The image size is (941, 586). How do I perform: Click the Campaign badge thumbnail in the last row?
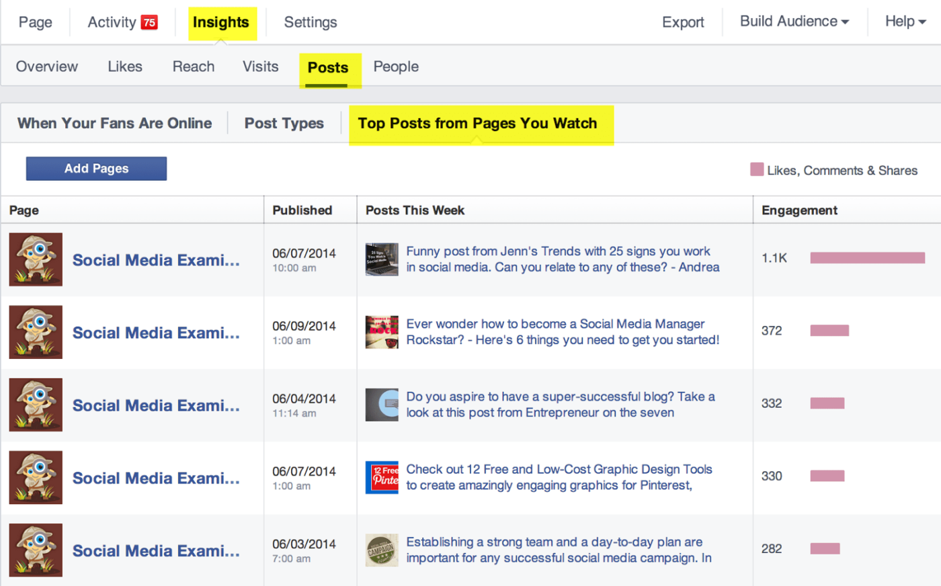click(381, 550)
